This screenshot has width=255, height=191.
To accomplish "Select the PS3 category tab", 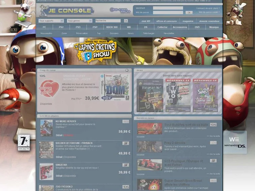I will tap(78, 27).
